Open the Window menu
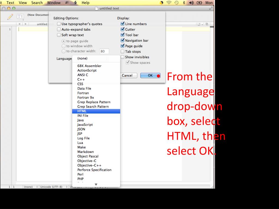279x209 pixels. pos(54,3)
